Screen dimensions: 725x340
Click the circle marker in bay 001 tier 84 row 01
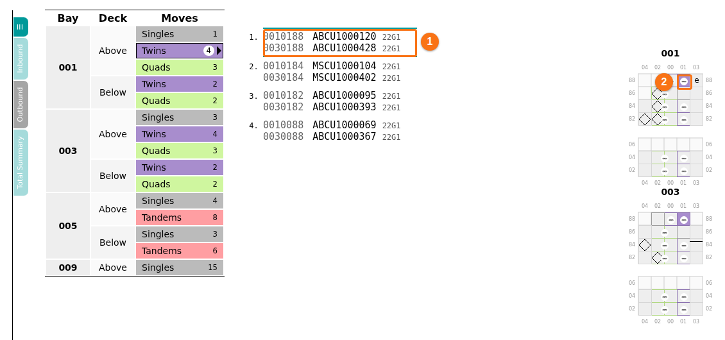[684, 107]
